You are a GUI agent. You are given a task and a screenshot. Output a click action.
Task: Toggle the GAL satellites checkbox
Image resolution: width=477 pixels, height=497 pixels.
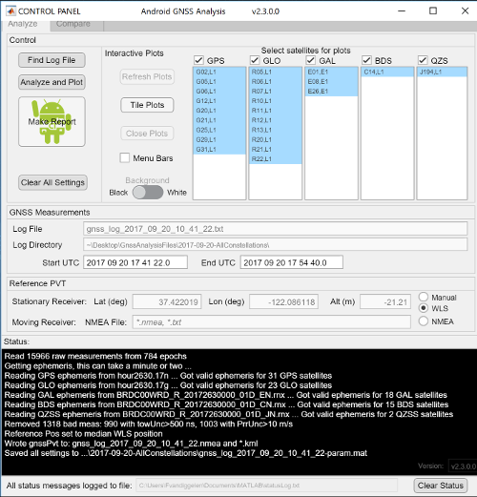pyautogui.click(x=311, y=60)
